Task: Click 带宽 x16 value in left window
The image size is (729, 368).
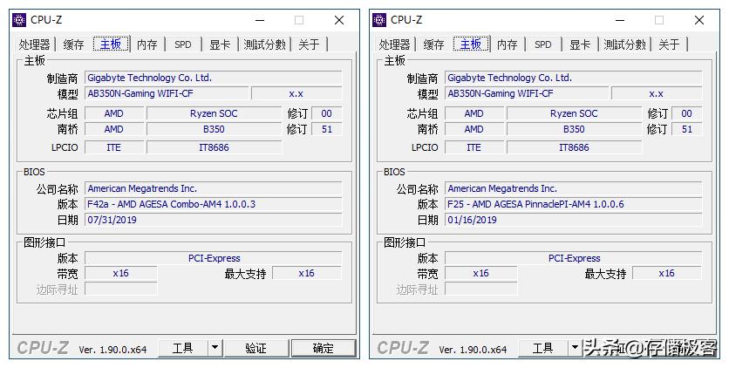Action: coord(121,273)
